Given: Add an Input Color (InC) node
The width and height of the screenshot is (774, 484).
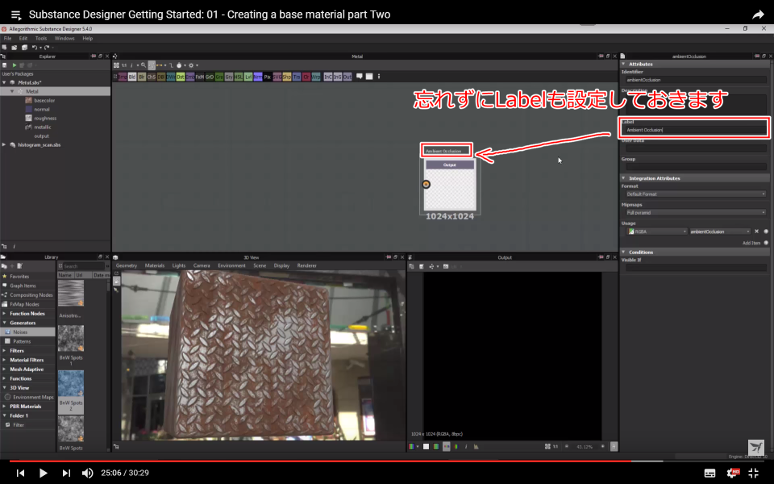Looking at the screenshot, I should click(x=328, y=77).
